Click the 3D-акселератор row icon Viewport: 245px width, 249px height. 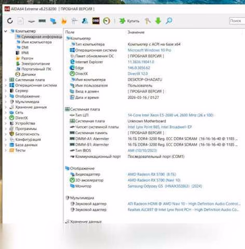point(72,180)
